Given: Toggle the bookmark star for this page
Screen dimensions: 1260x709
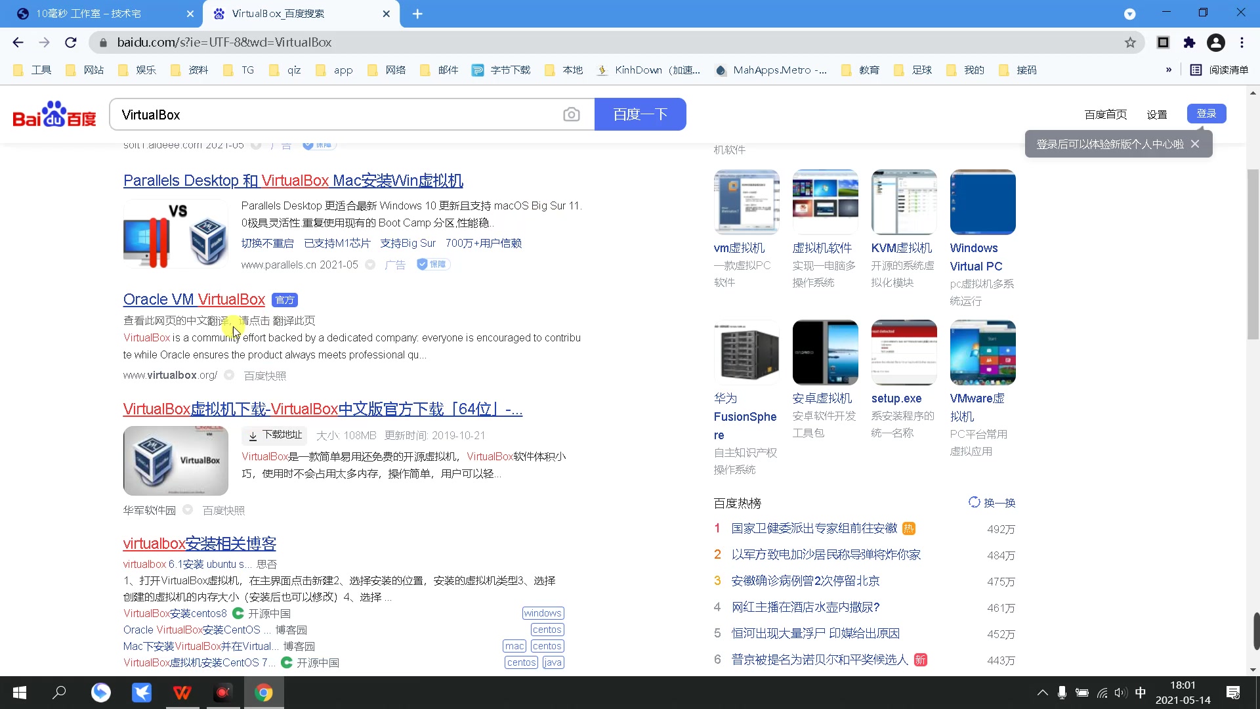Looking at the screenshot, I should tap(1130, 42).
